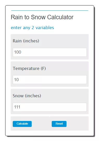Click the word 'variables' in blue subtitle

pyautogui.click(x=45, y=28)
